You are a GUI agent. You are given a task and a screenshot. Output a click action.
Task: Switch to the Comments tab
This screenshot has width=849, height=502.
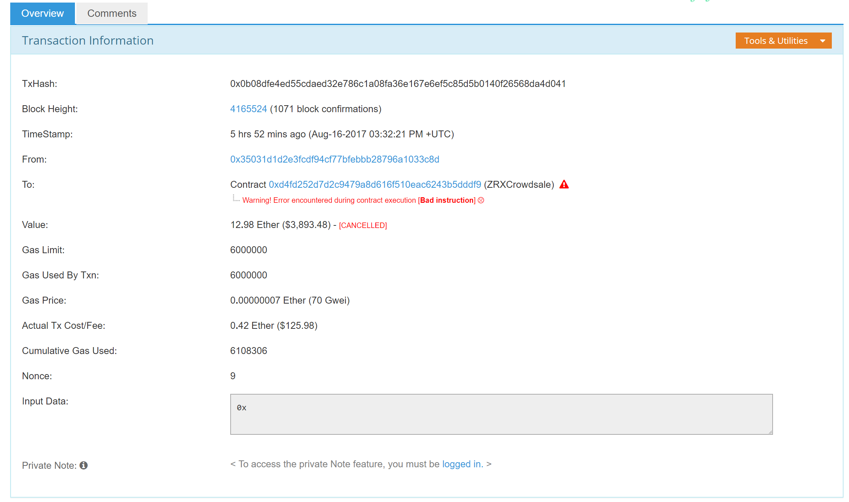[x=111, y=14]
